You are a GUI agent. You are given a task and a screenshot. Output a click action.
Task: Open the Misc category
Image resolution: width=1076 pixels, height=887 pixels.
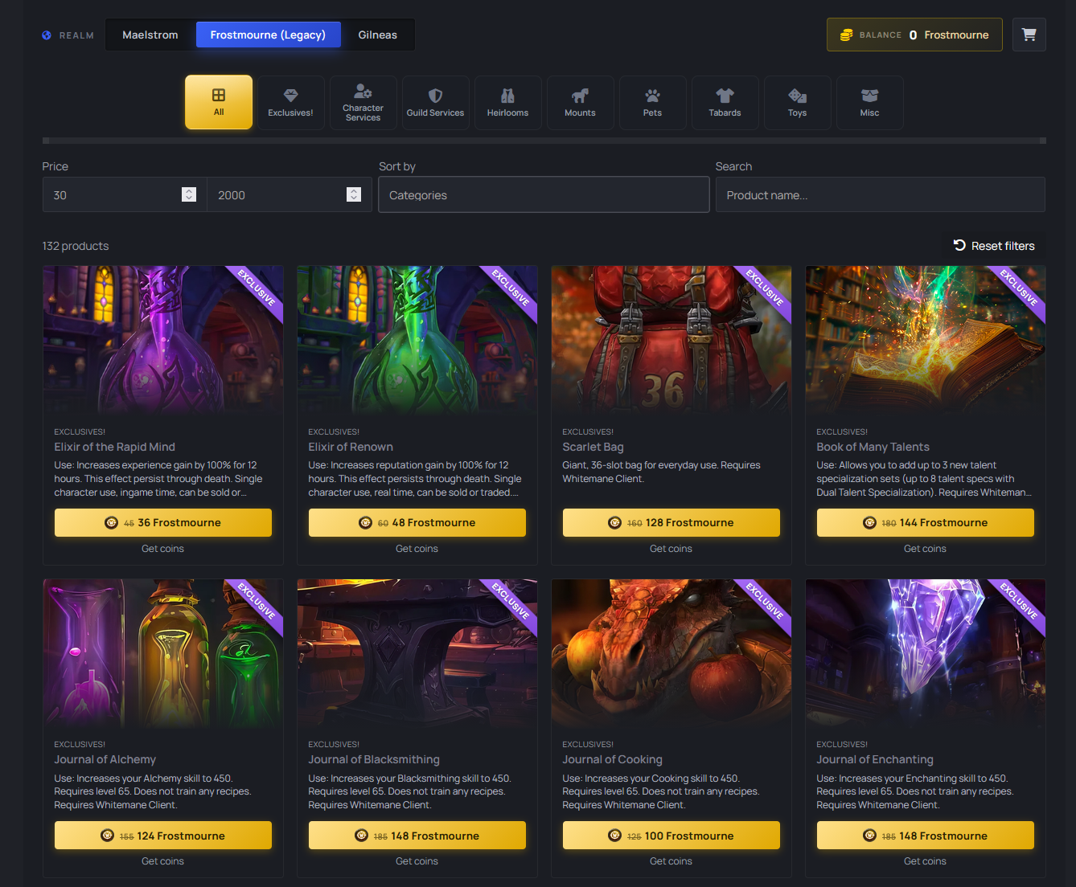tap(870, 102)
